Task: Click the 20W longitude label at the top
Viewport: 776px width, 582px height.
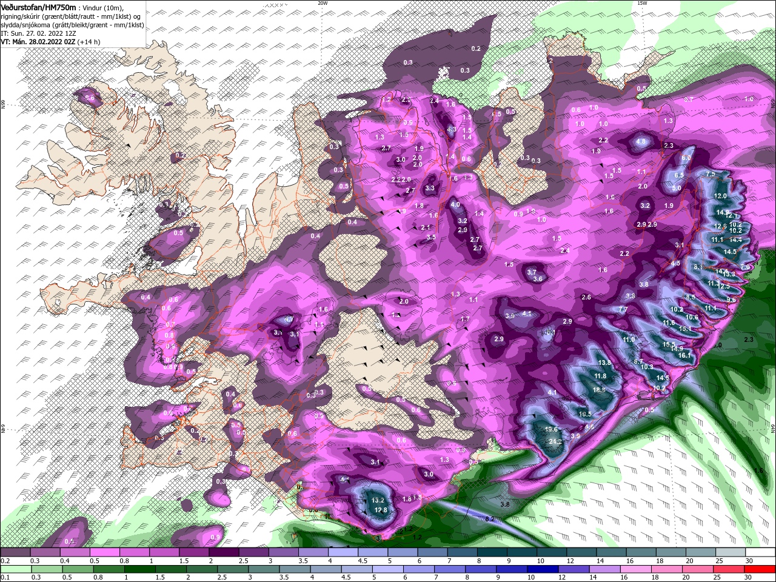Action: pyautogui.click(x=323, y=3)
